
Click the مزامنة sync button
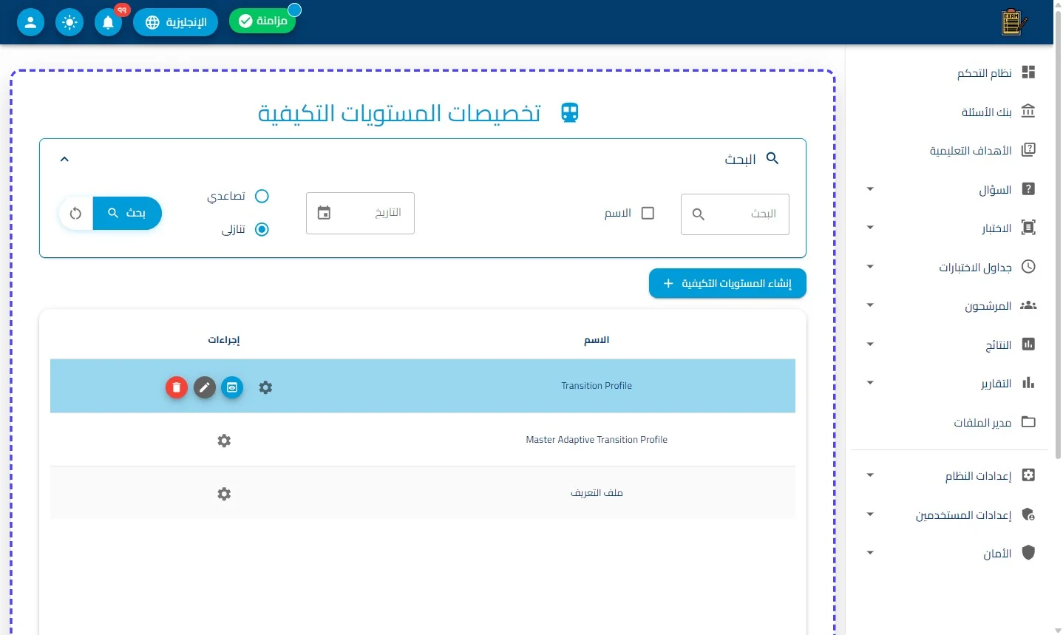coord(262,21)
